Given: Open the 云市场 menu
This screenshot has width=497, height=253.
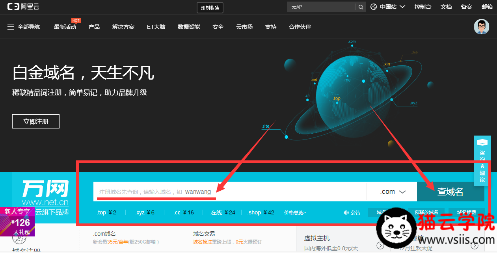Looking at the screenshot, I should pos(244,27).
